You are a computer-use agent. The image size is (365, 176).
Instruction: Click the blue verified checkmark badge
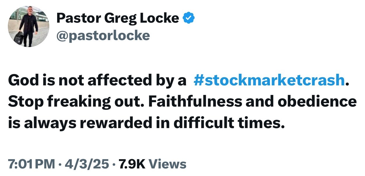pyautogui.click(x=189, y=19)
